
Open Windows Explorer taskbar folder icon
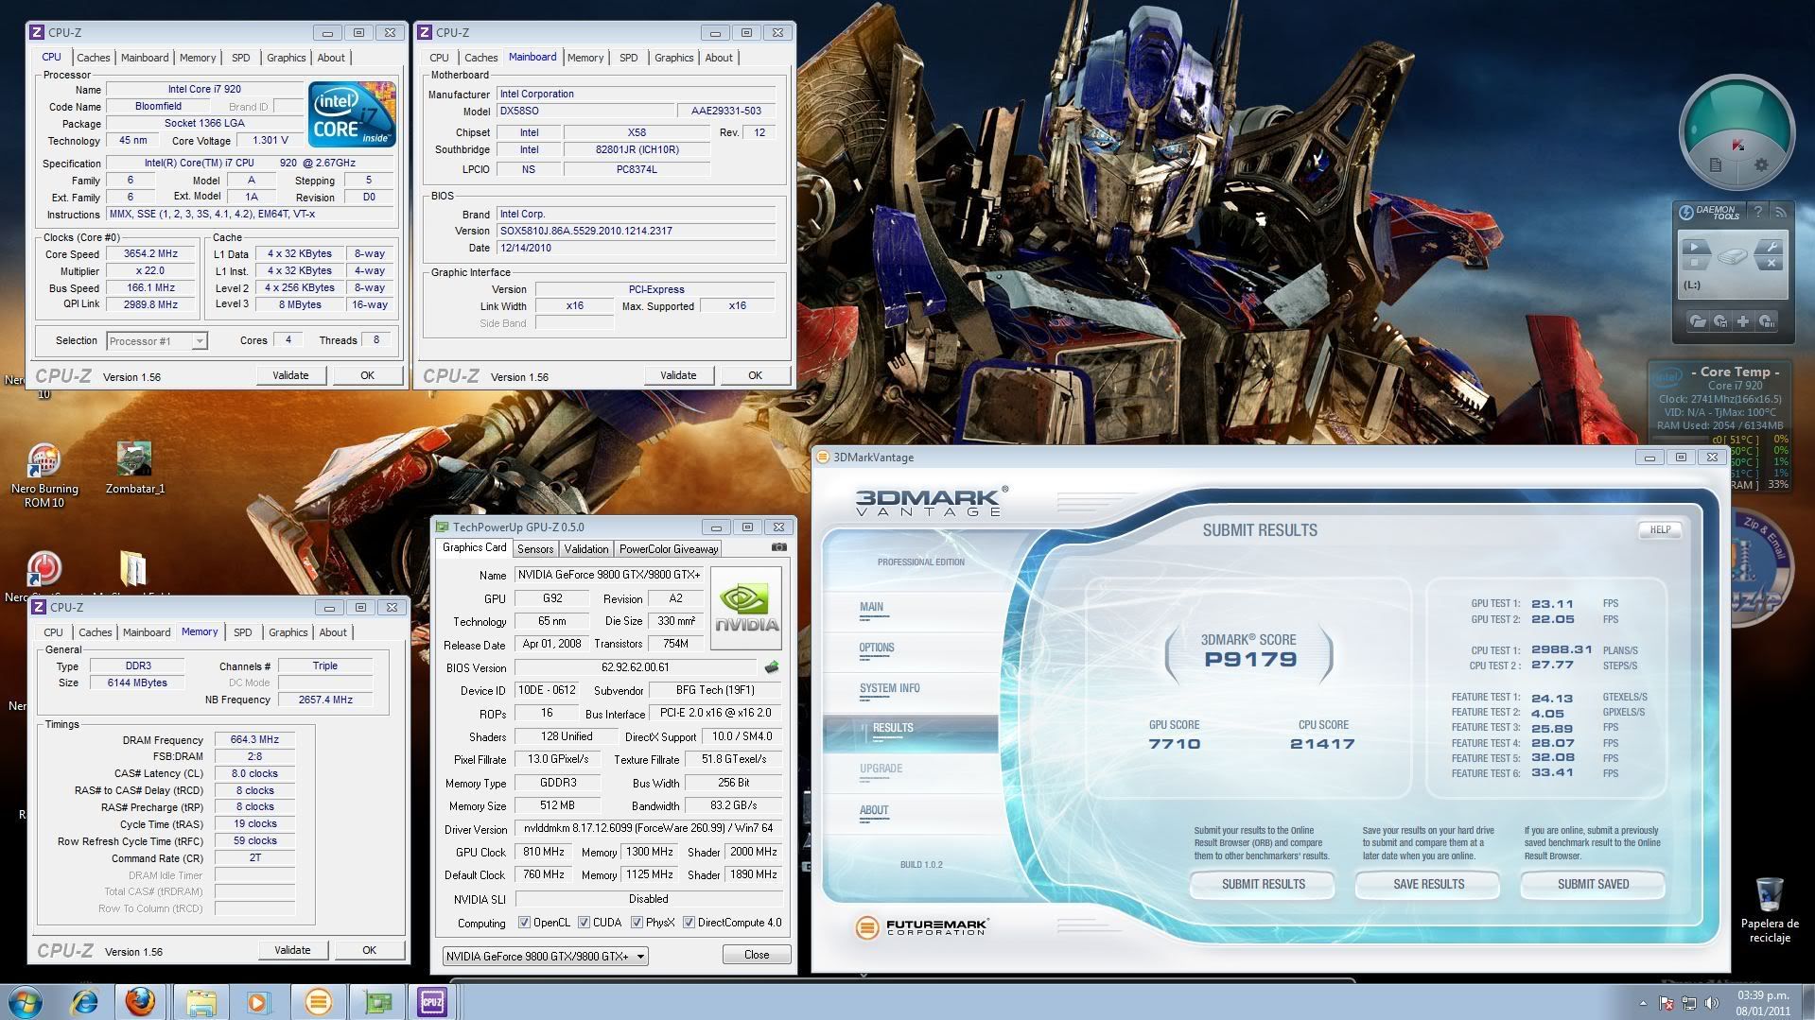click(x=200, y=1001)
